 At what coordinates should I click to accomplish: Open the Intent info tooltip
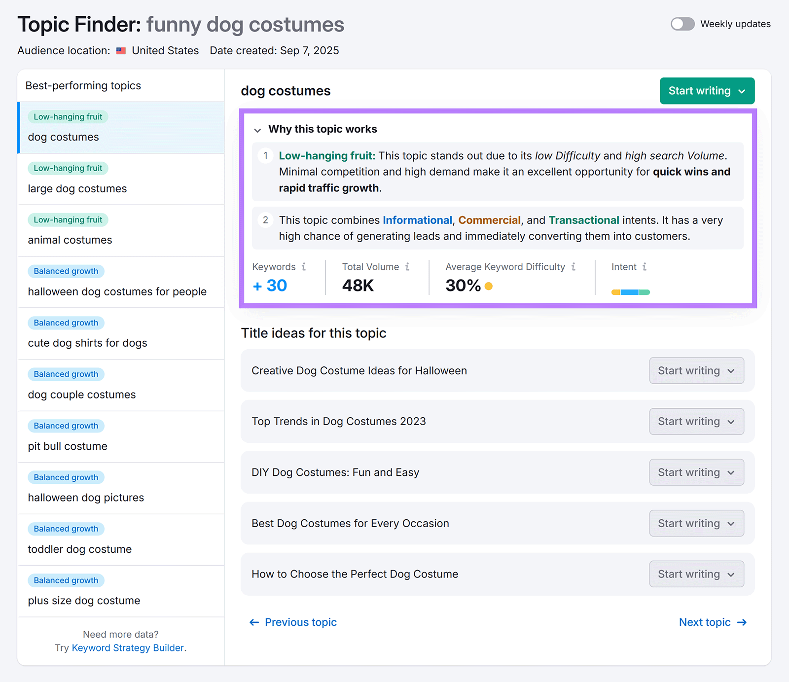coord(645,266)
